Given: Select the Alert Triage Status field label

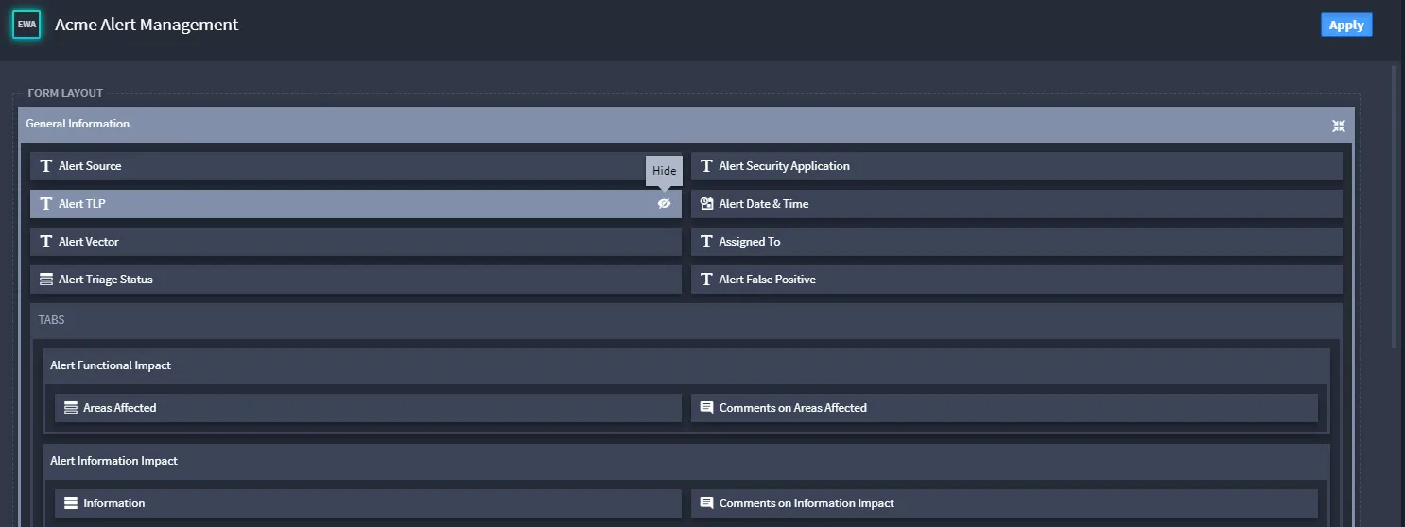Looking at the screenshot, I should [x=106, y=280].
